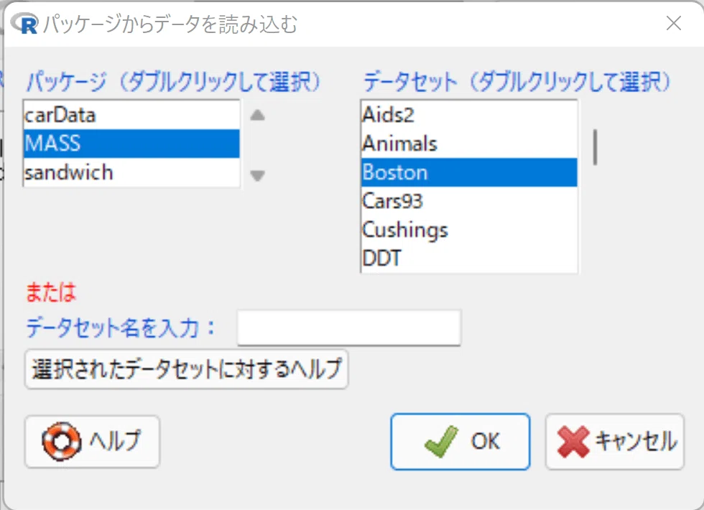
Task: Select sandwich in the package list
Action: tap(131, 172)
